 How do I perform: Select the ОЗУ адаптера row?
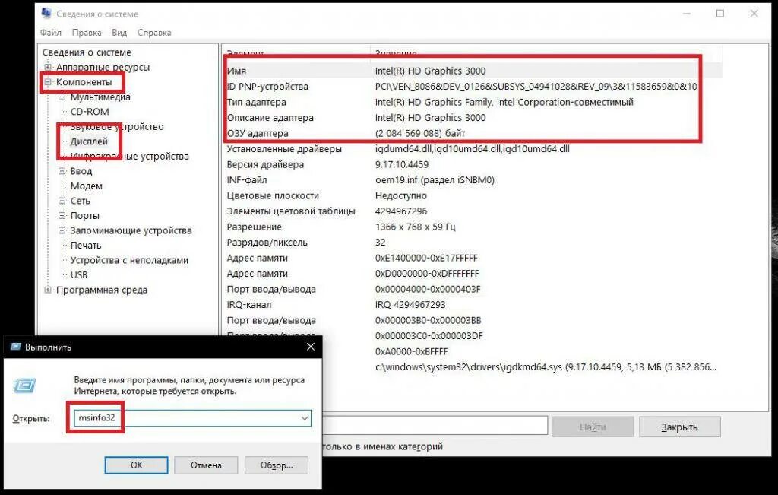[x=474, y=133]
